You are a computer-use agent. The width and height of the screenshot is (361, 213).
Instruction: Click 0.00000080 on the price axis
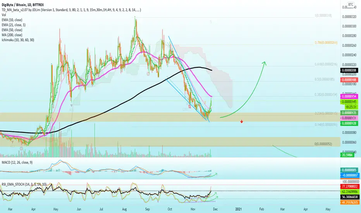coord(349,132)
